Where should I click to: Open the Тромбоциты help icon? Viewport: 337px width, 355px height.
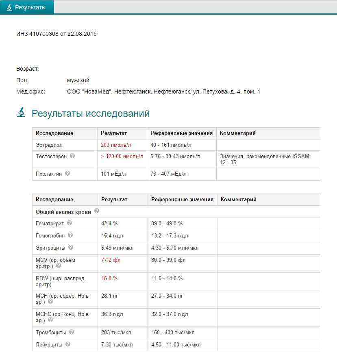pos(72,332)
